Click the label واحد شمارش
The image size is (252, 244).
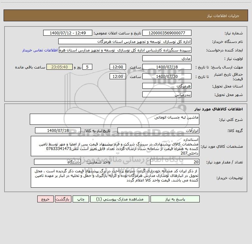(99, 162)
